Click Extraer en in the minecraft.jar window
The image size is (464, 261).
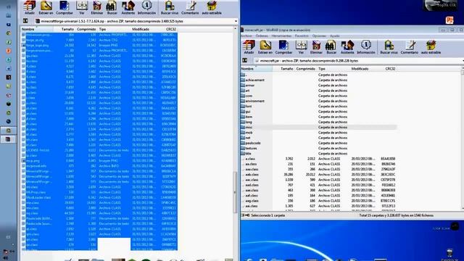pyautogui.click(x=265, y=47)
